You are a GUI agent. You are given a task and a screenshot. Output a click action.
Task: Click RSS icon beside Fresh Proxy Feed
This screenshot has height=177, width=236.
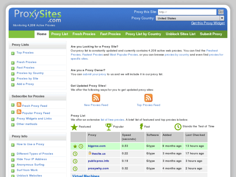point(19,105)
